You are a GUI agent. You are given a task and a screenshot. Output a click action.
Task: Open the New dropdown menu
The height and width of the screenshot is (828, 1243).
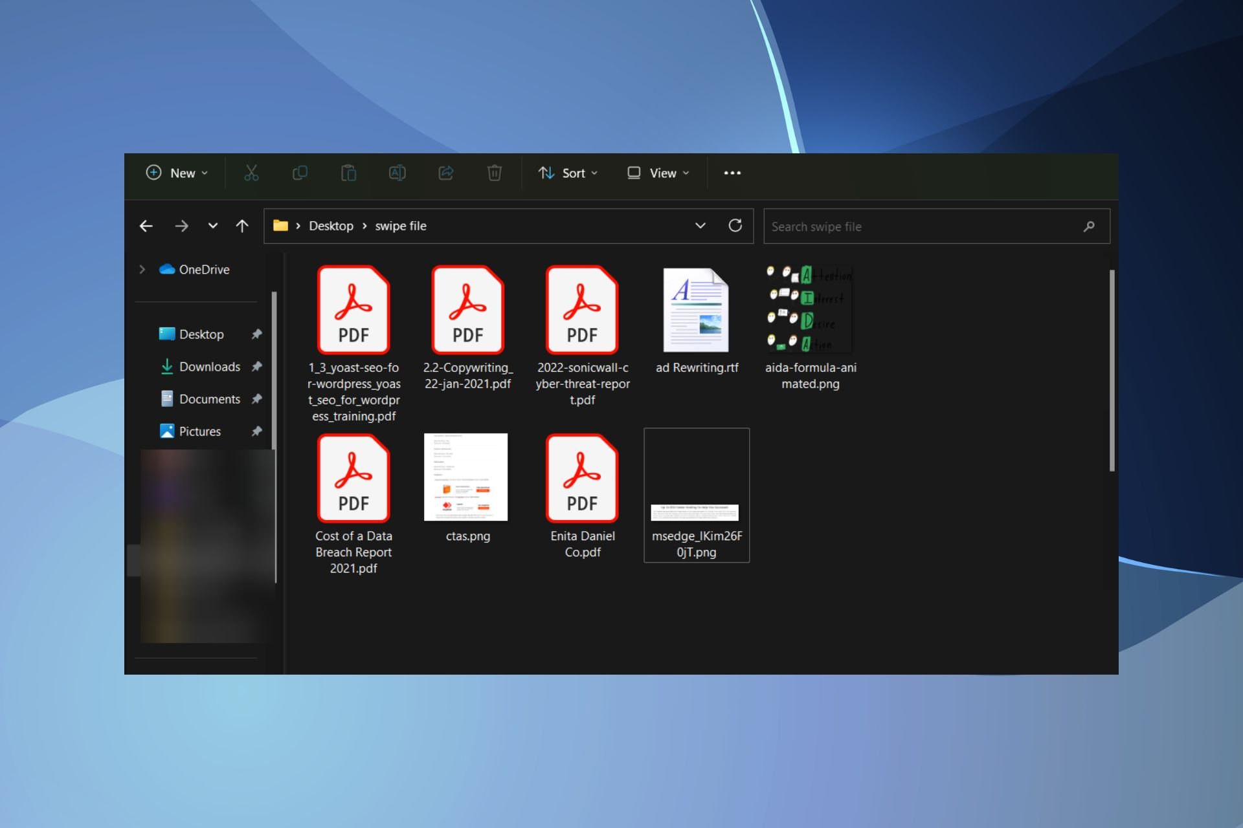(x=177, y=173)
